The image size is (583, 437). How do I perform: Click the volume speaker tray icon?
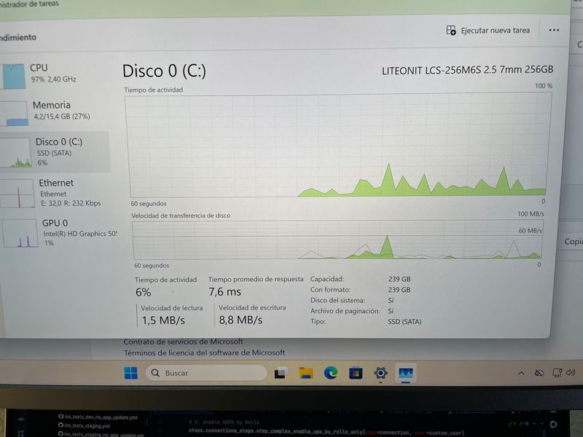coord(571,372)
